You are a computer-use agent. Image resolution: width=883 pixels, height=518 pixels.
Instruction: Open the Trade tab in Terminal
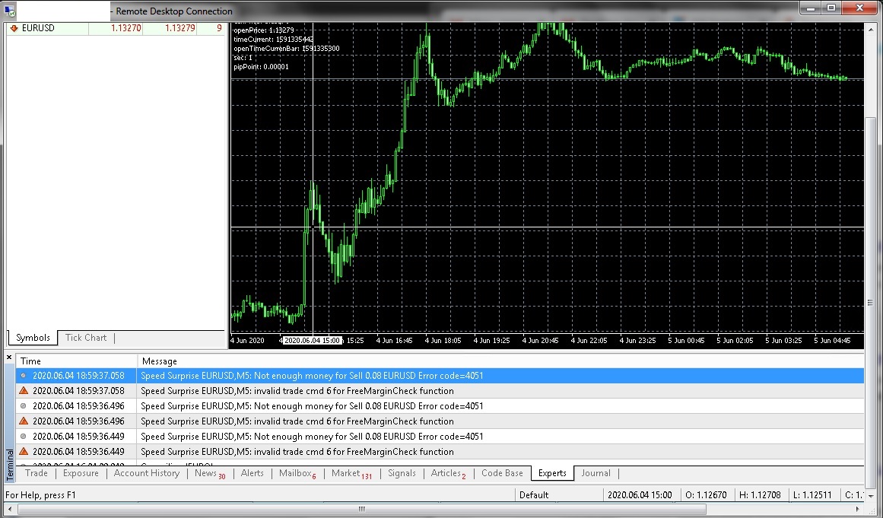(x=37, y=473)
